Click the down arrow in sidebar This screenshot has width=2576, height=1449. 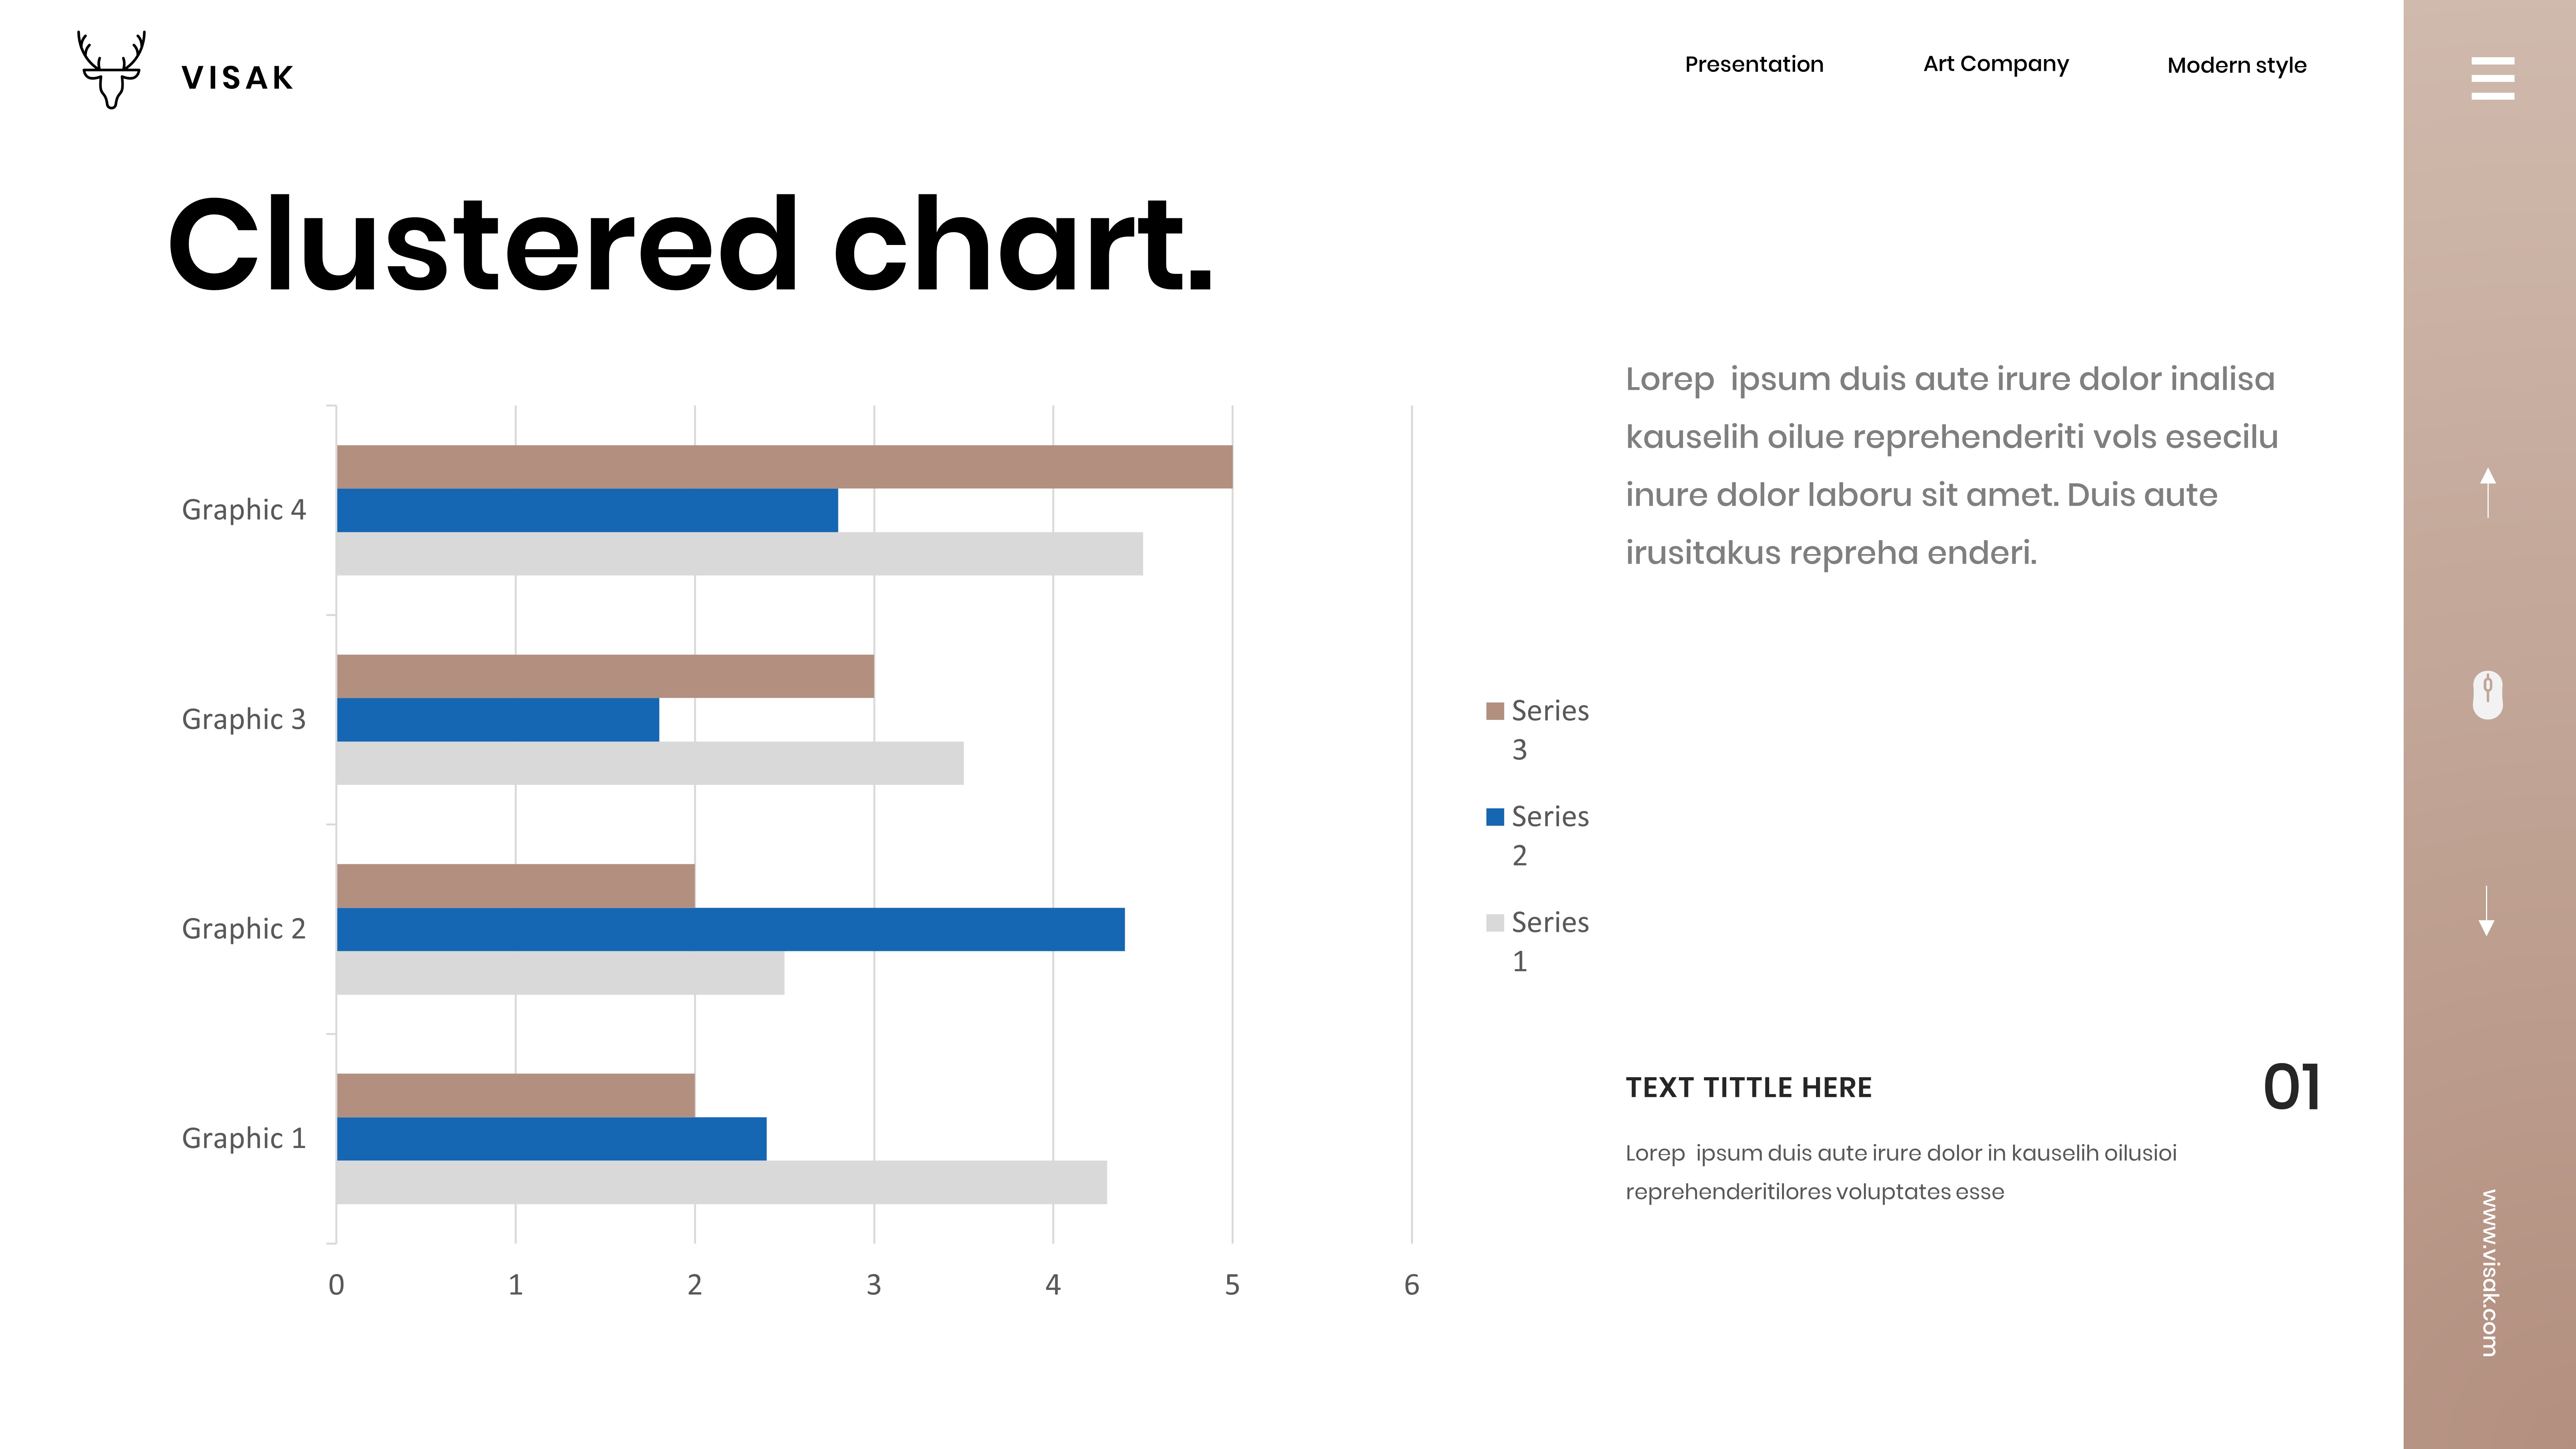[x=2487, y=910]
